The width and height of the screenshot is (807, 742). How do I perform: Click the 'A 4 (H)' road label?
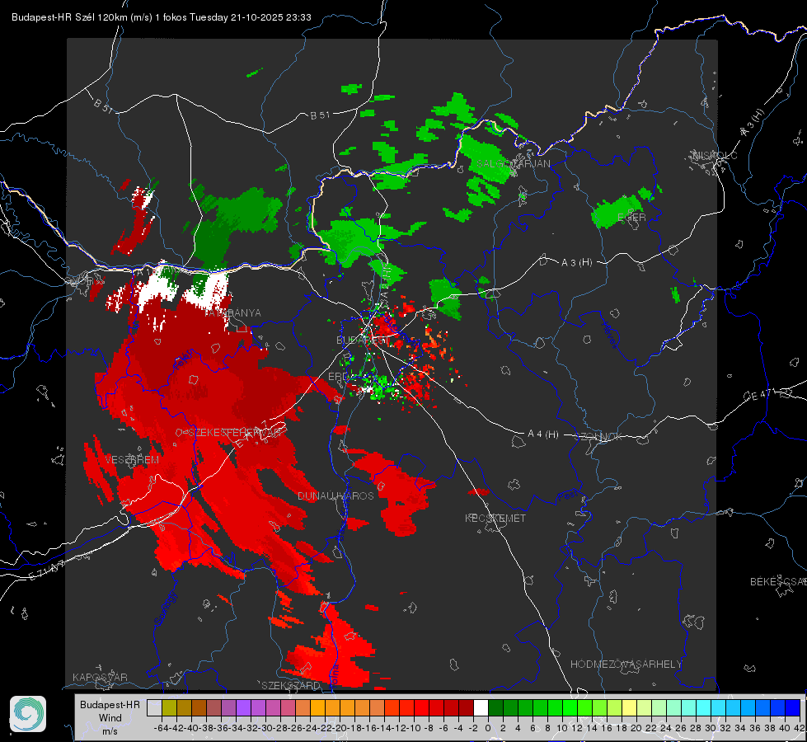pos(543,434)
